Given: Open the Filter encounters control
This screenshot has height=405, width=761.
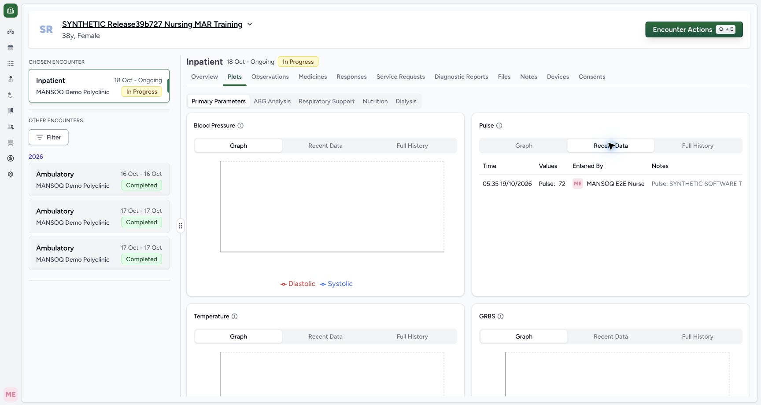Looking at the screenshot, I should coord(48,137).
